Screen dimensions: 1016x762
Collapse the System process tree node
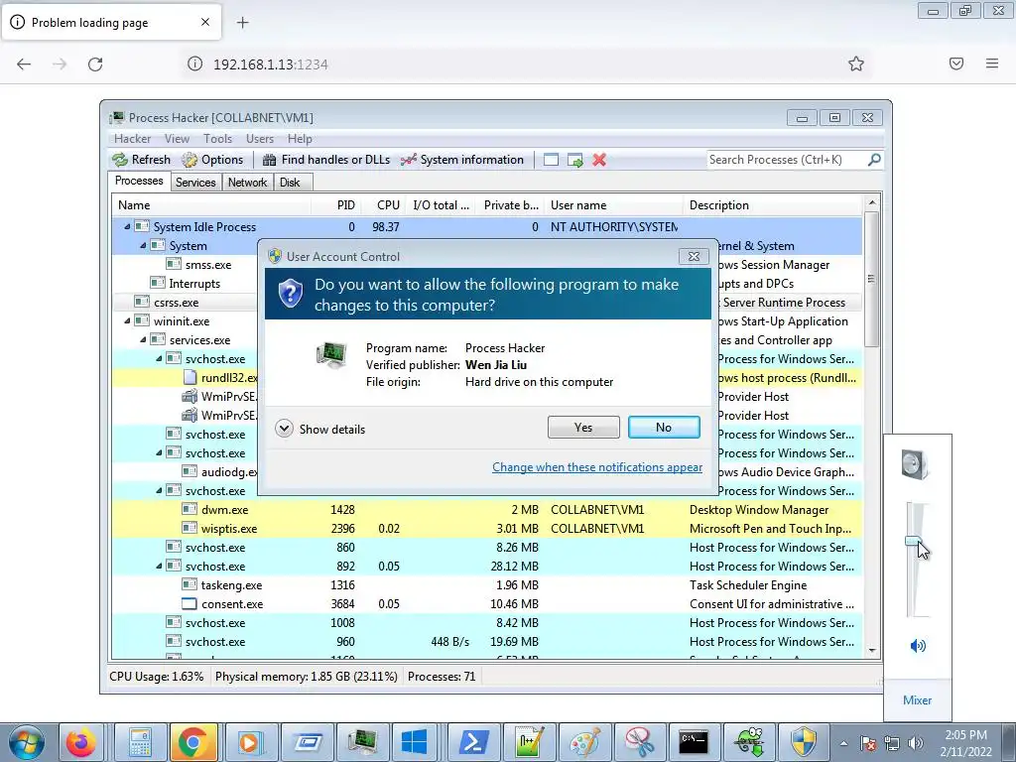143,246
